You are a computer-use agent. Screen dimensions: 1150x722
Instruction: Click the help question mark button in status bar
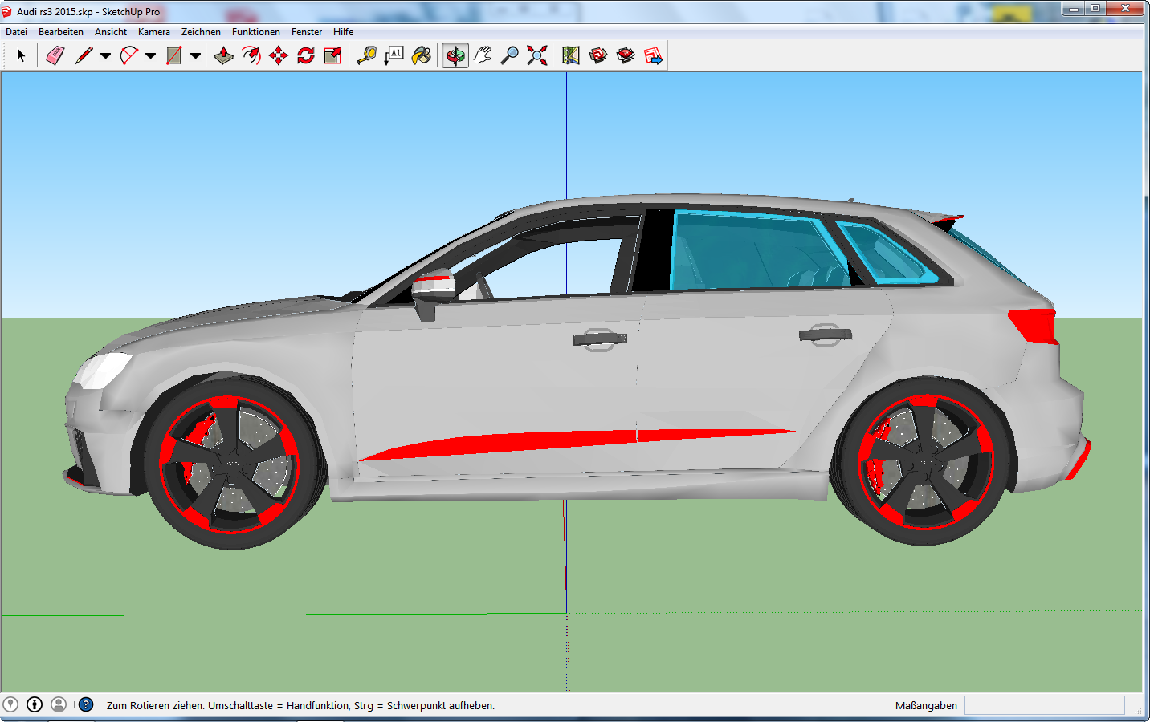tap(86, 704)
